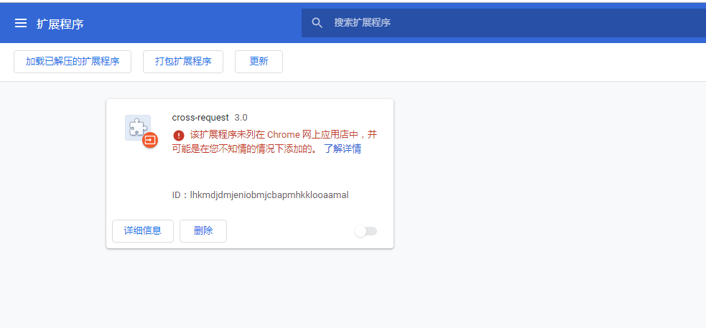The width and height of the screenshot is (706, 328).
Task: Enable the cross-request extension toggle
Action: coord(366,231)
